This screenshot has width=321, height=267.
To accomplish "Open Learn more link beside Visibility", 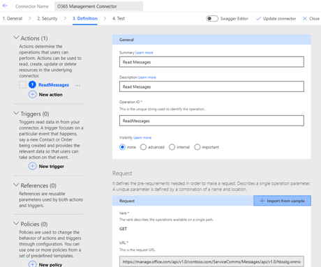I will coord(142,137).
